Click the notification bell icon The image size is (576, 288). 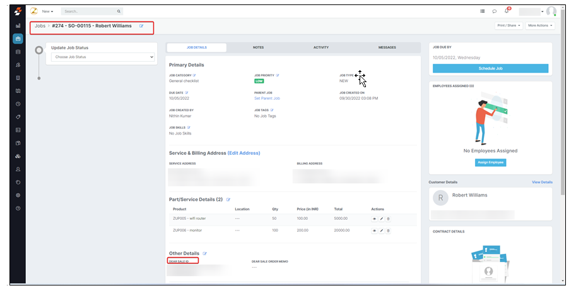coord(507,11)
